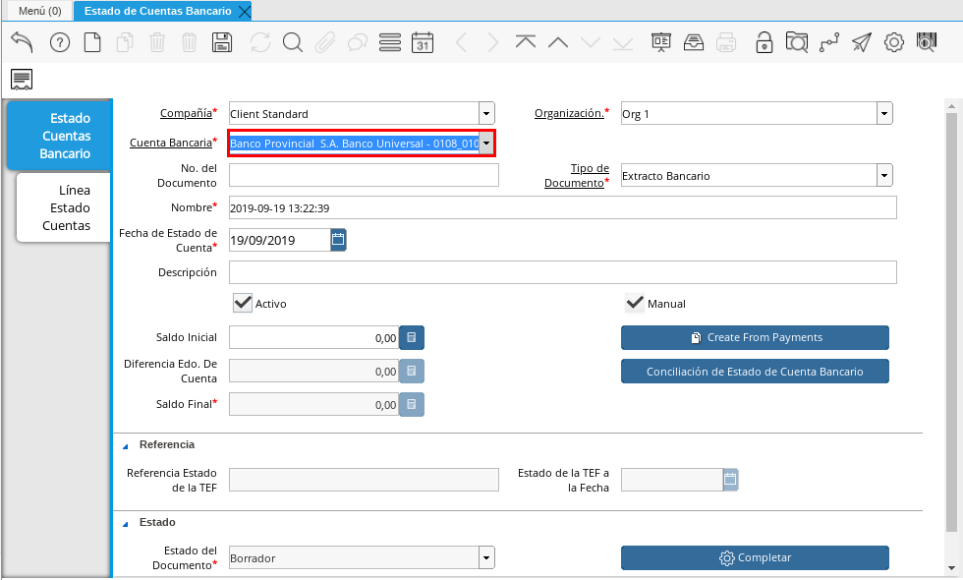Click the Fecha de Estado de Cuenta date field
This screenshot has width=963, height=580.
(x=279, y=240)
